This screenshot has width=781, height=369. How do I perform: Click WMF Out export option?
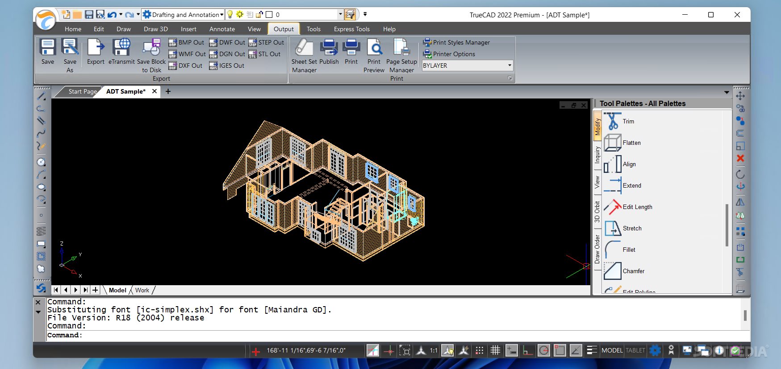[x=187, y=54]
